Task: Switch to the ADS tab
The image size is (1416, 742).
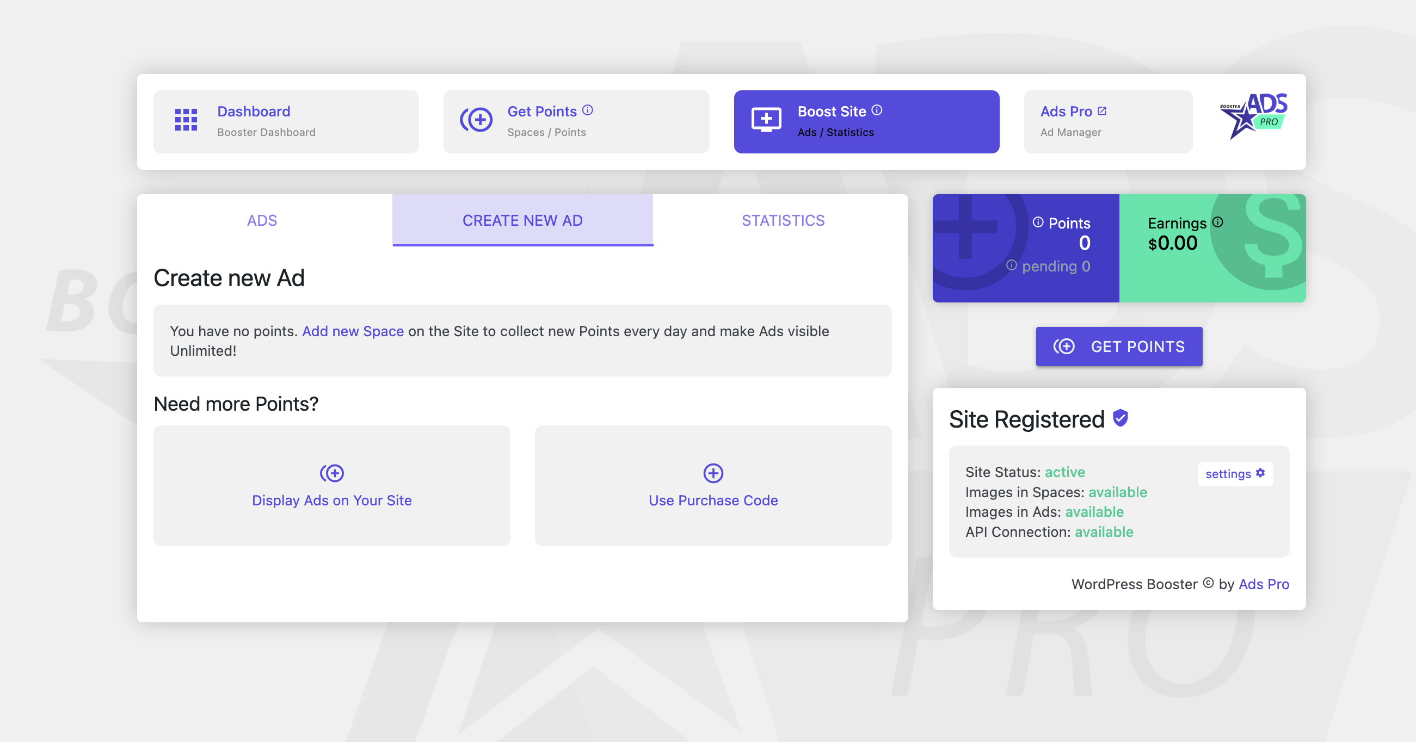Action: pos(262,220)
